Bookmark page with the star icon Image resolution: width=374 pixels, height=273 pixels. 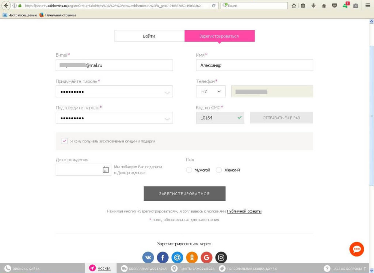pyautogui.click(x=294, y=6)
